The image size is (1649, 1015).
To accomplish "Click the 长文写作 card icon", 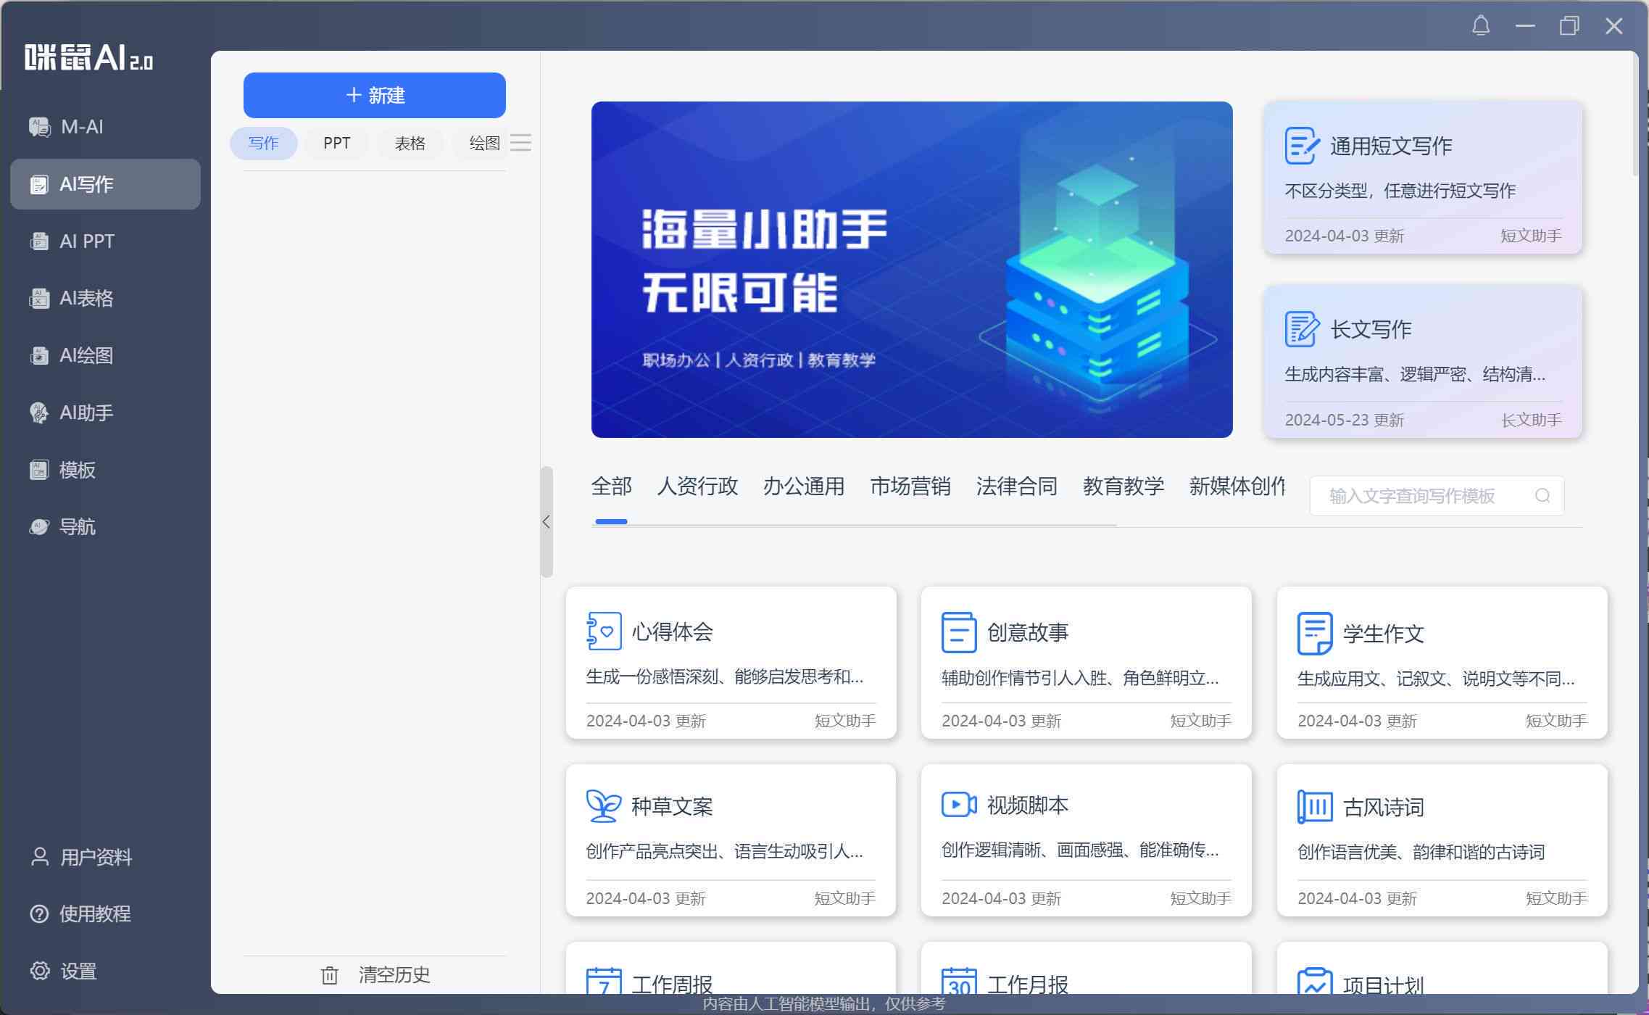I will coord(1302,329).
